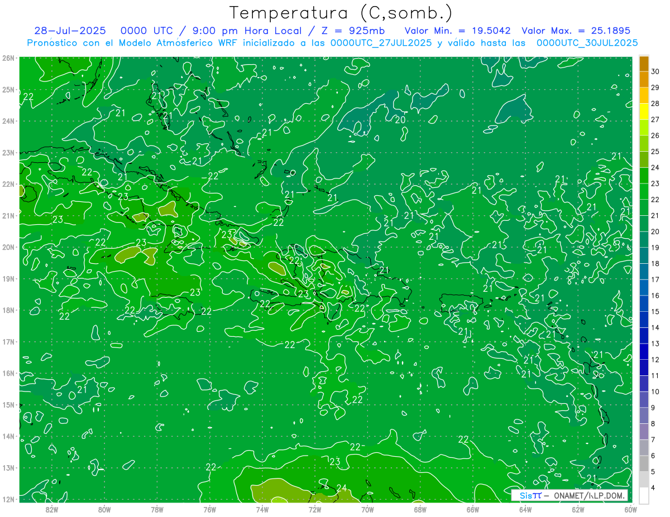This screenshot has height=517, width=670.
Task: Pick the grey colorbar swatch between 5 and 6
Action: [644, 463]
